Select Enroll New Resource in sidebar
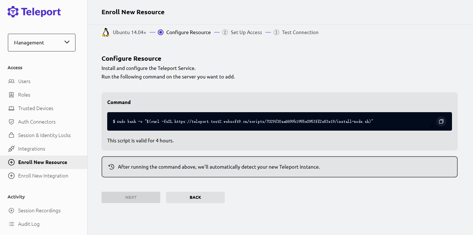The image size is (473, 235). [42, 162]
